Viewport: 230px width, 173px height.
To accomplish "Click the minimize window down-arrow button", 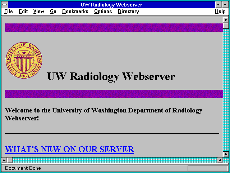I will pyautogui.click(x=218, y=5).
